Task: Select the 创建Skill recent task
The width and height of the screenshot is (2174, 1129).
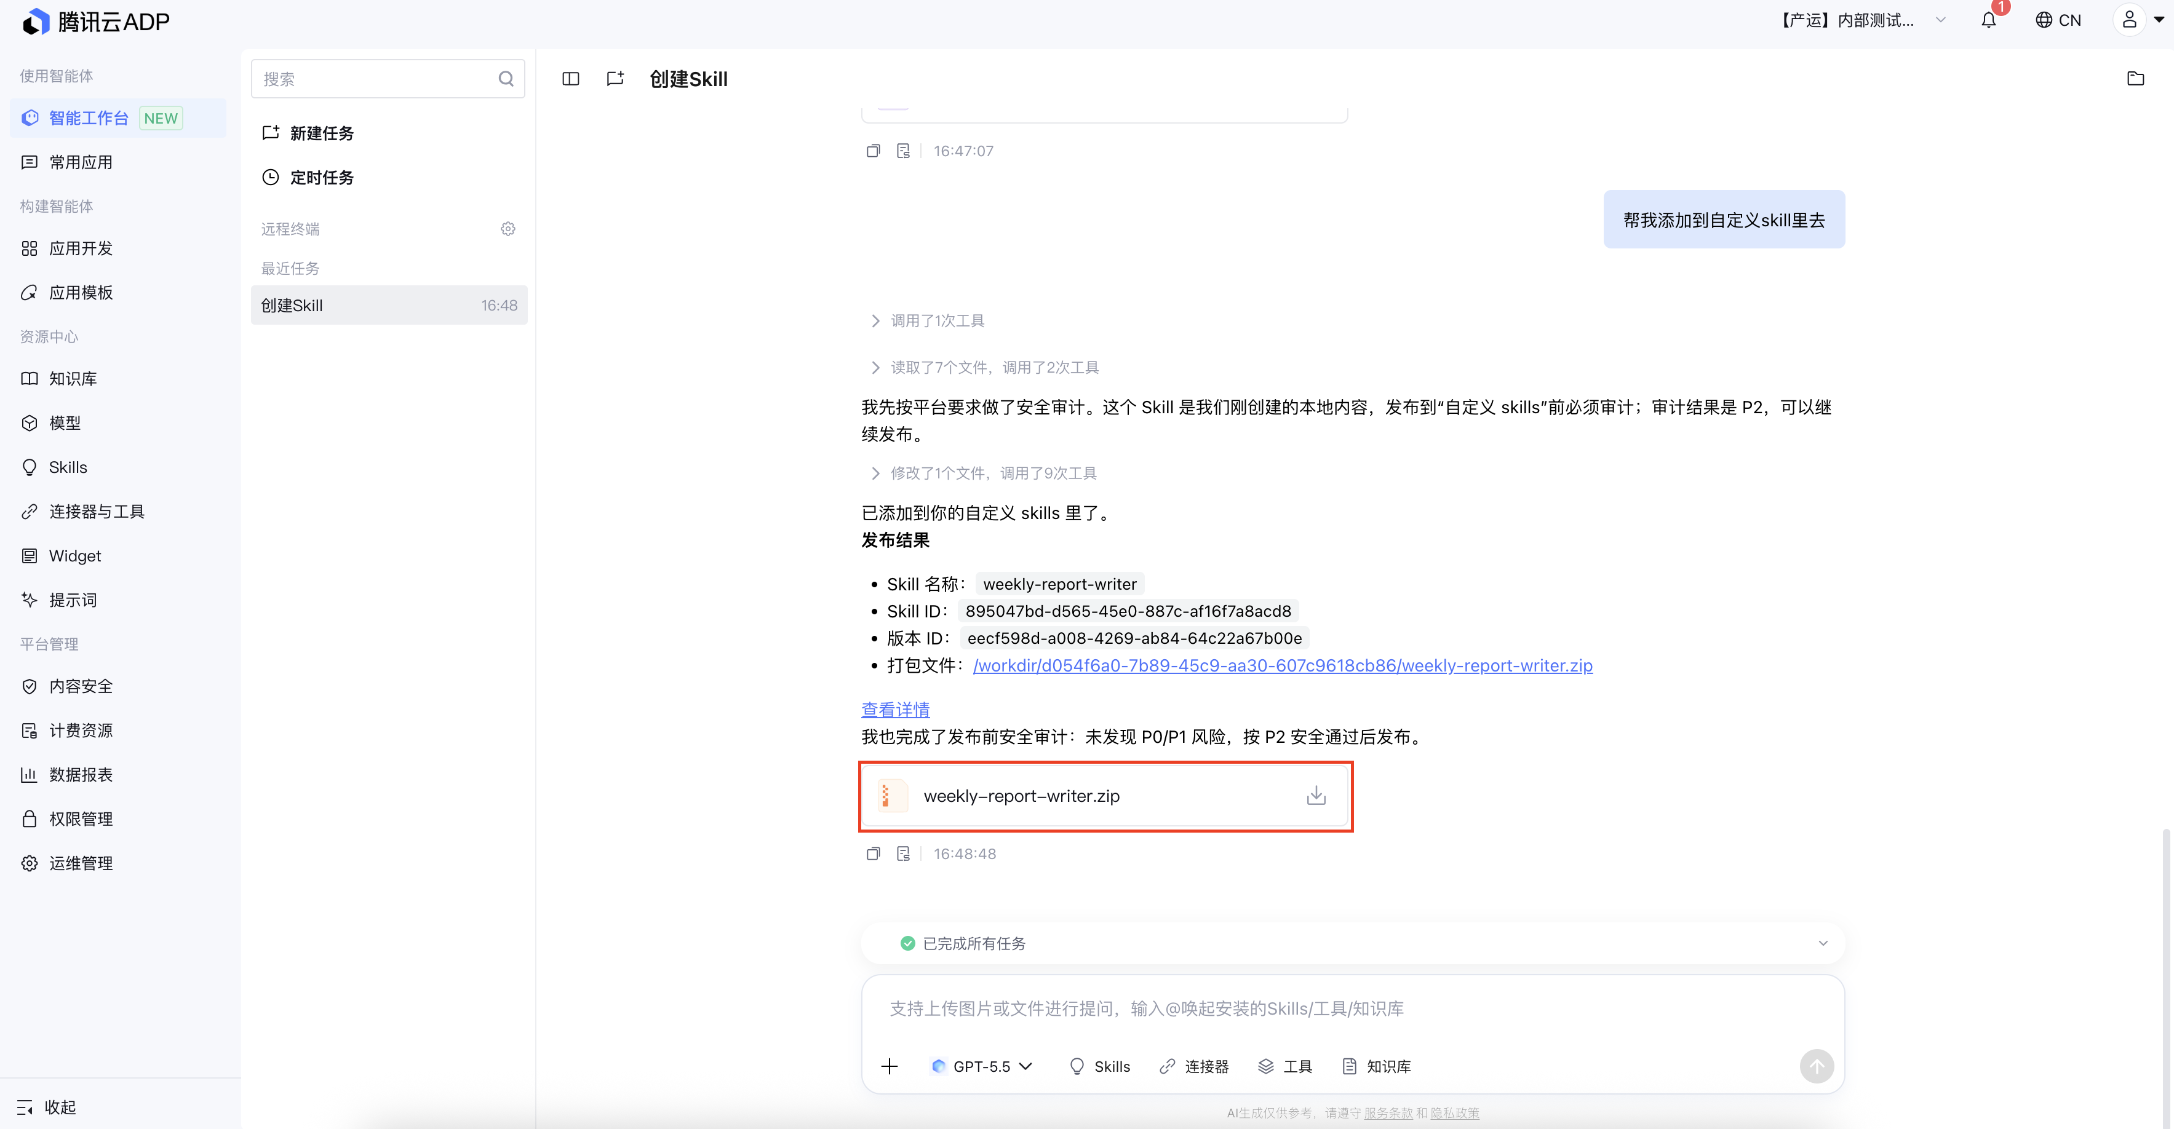Action: coord(388,306)
